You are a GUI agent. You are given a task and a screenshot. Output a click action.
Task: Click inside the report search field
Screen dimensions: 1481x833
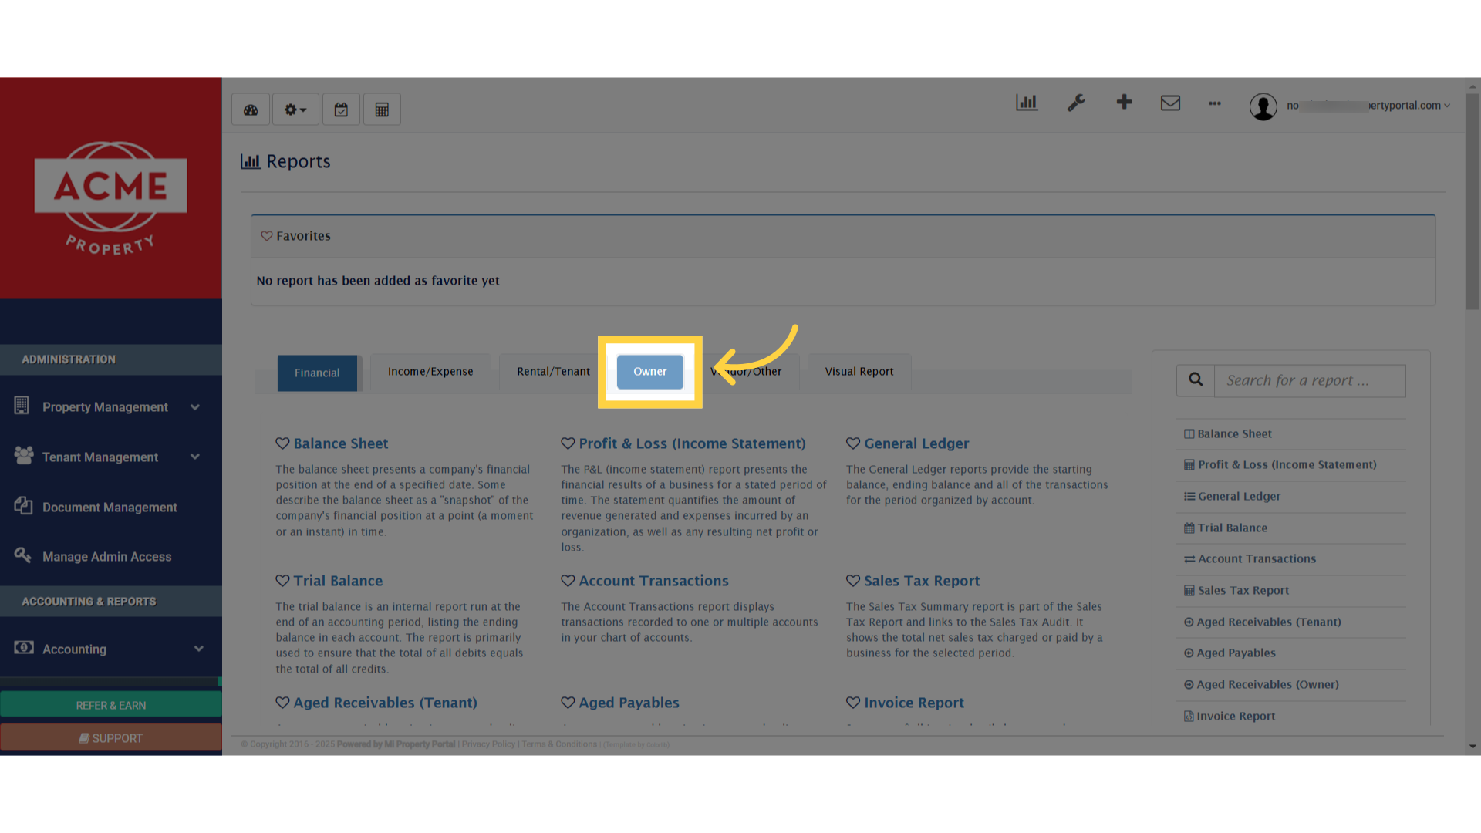point(1309,380)
